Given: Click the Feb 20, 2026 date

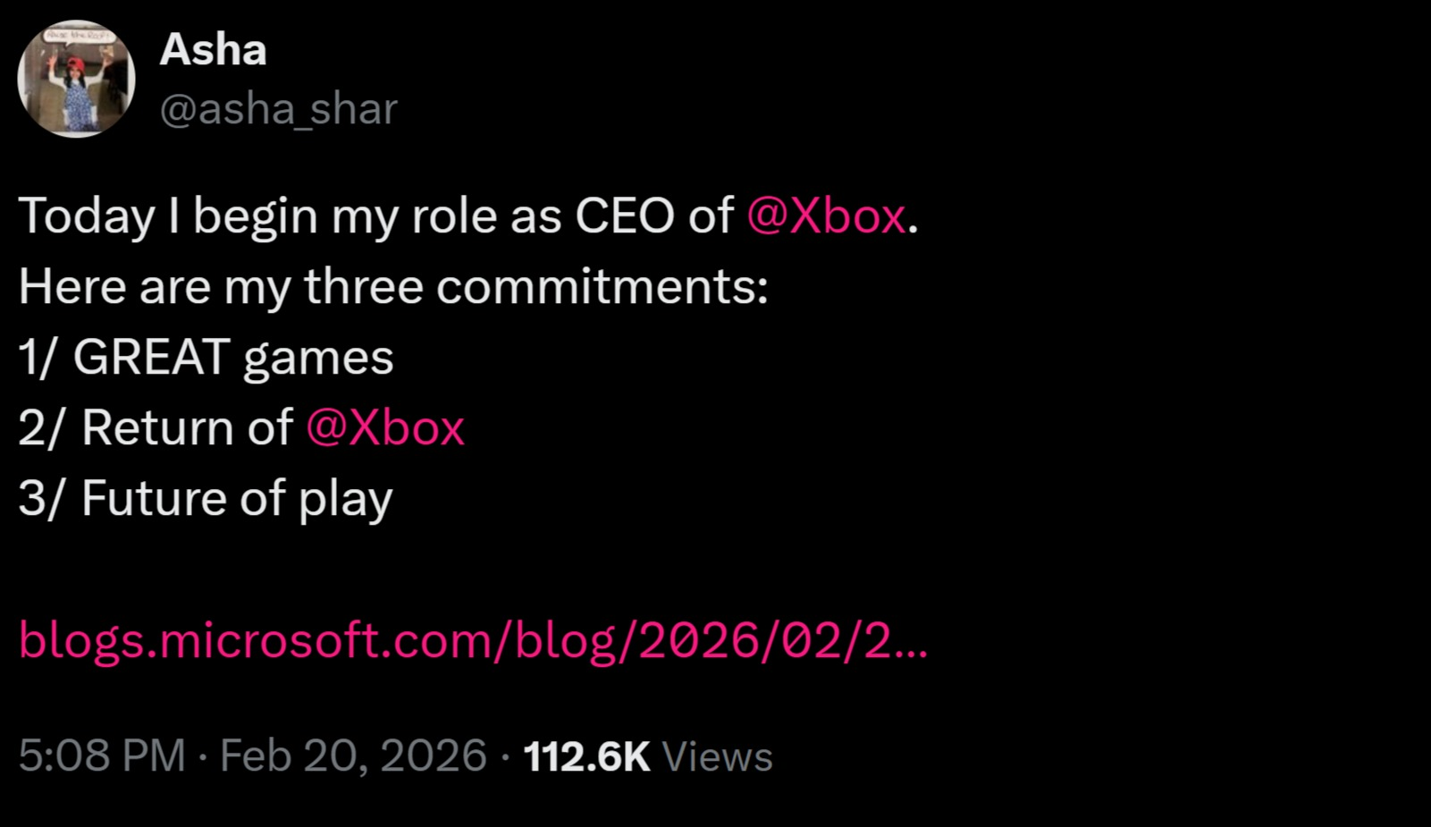Looking at the screenshot, I should (x=353, y=755).
